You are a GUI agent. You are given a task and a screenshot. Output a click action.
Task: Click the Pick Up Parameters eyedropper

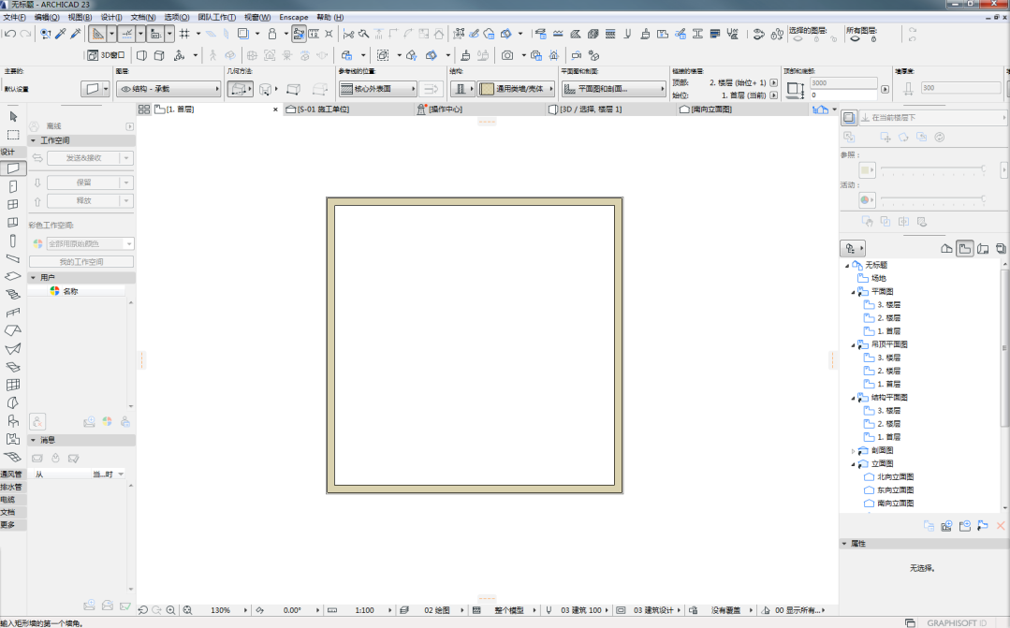coord(61,34)
